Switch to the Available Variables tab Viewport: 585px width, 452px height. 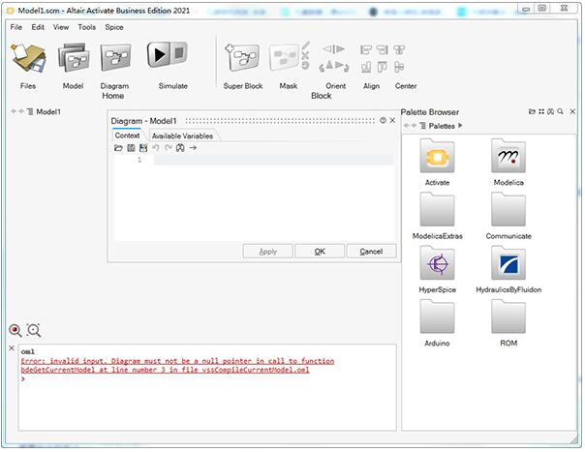click(x=182, y=136)
